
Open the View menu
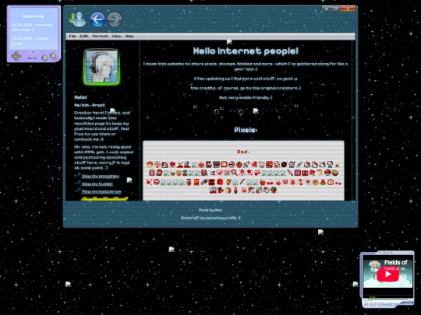pos(116,36)
